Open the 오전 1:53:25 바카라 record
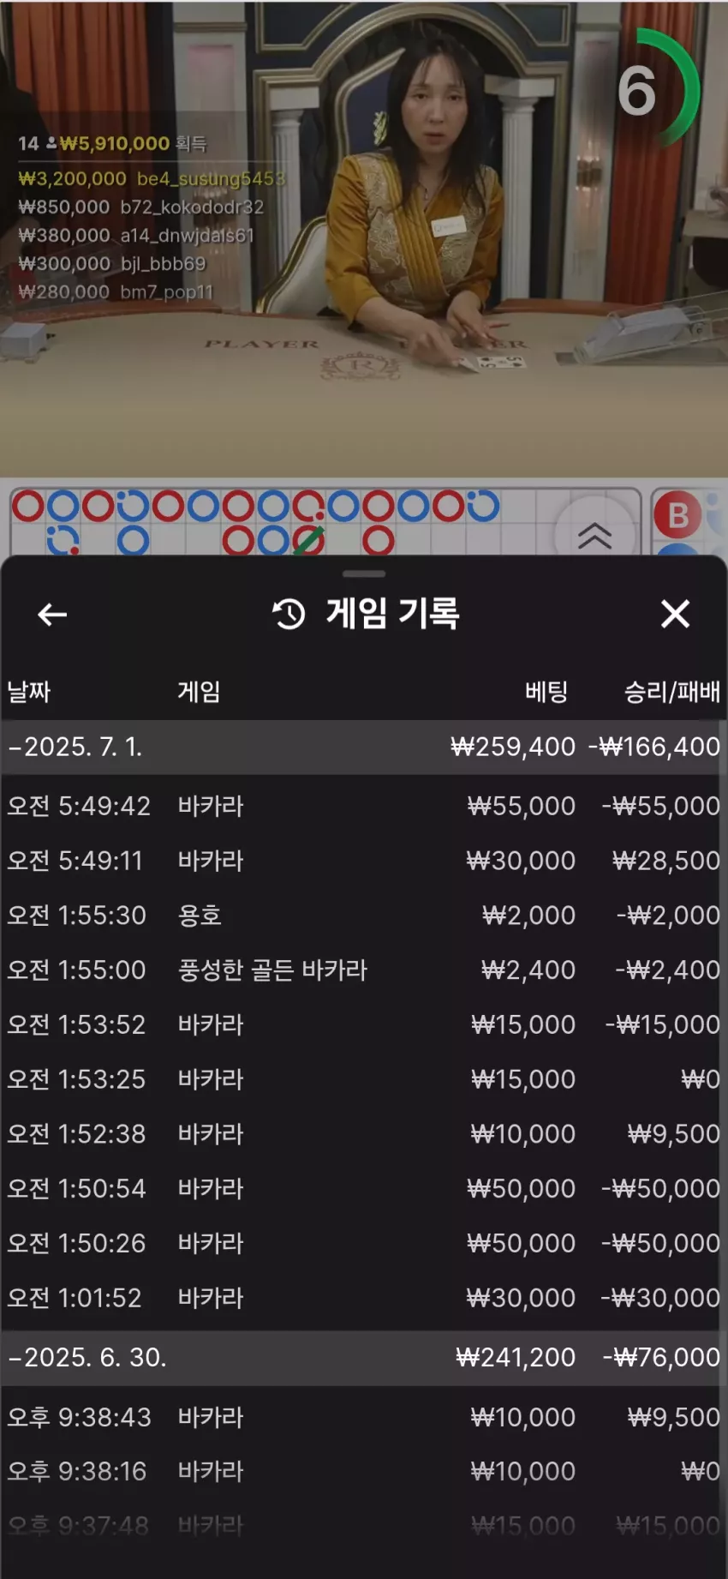Image resolution: width=728 pixels, height=1579 pixels. (364, 1079)
